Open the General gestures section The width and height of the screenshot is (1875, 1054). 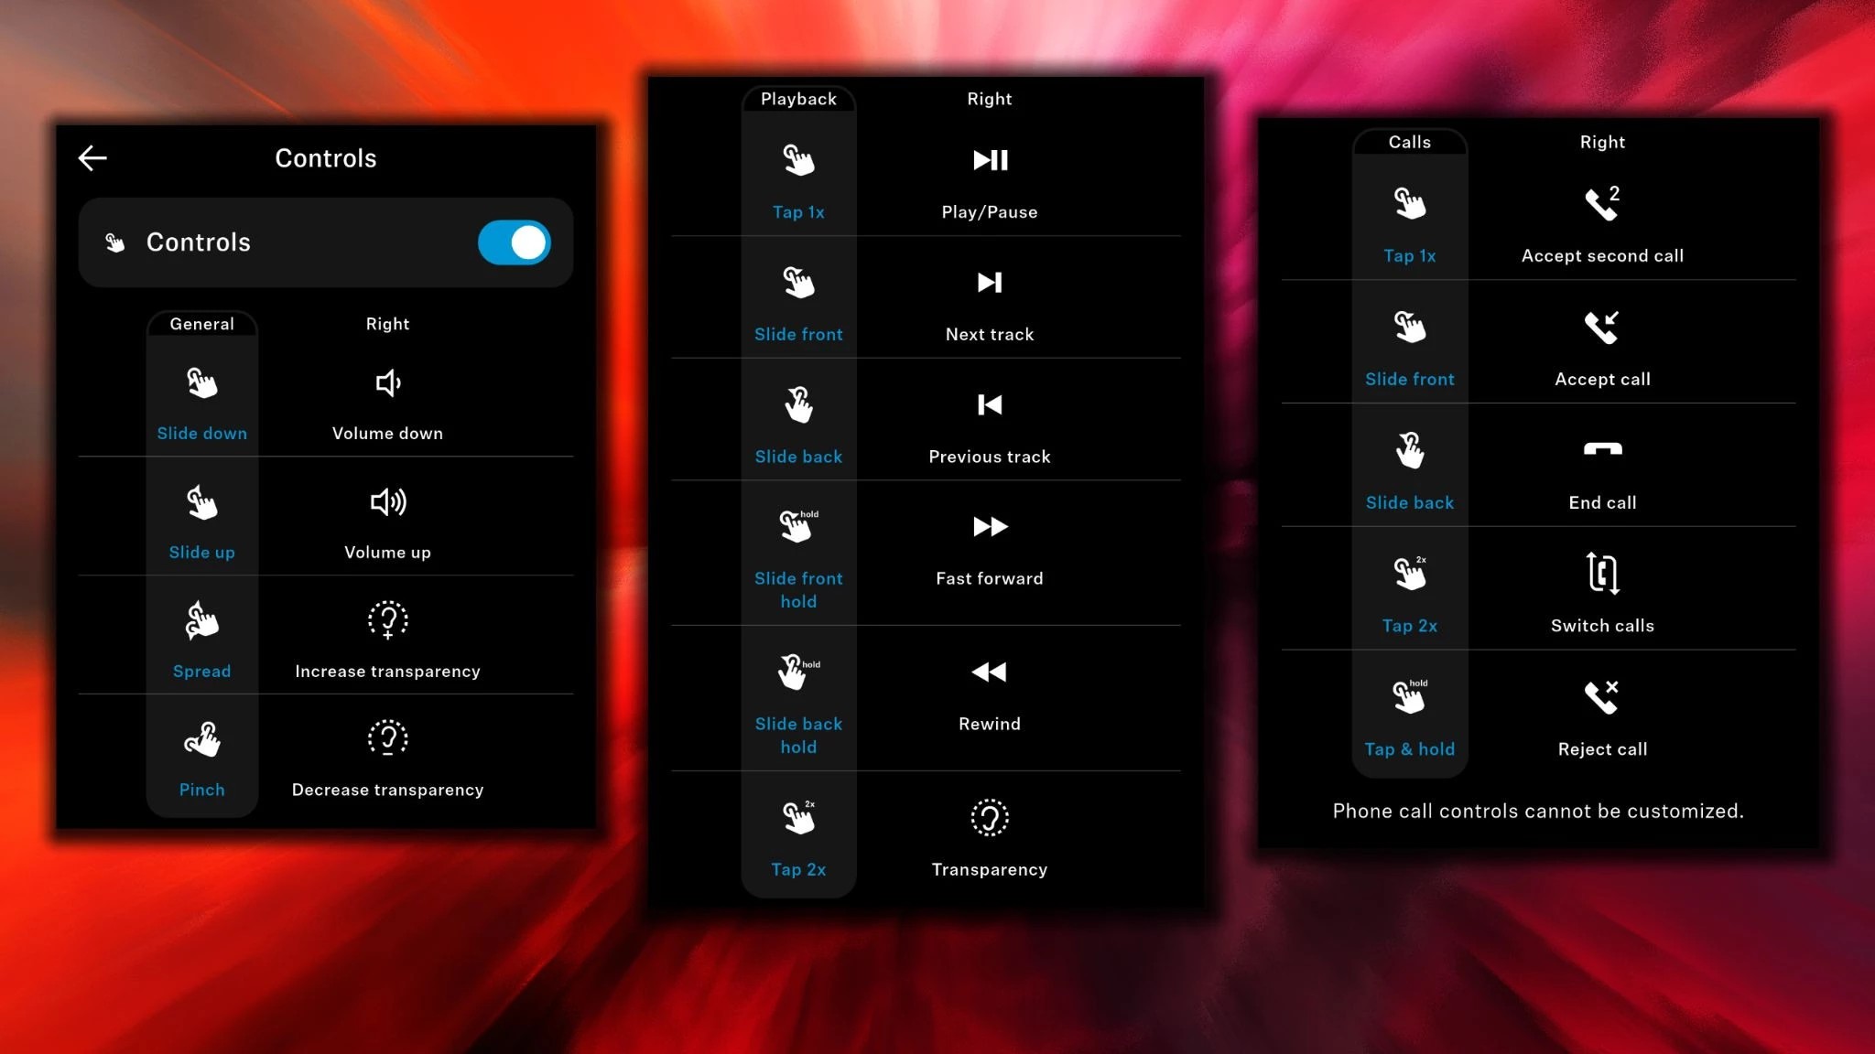201,324
